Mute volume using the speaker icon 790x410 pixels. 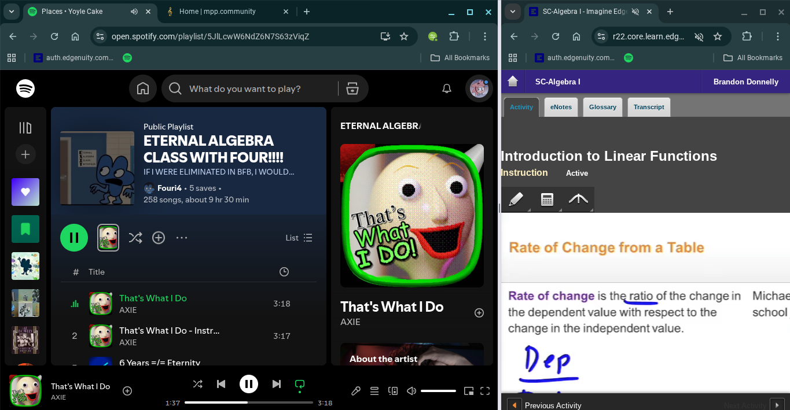pos(411,391)
